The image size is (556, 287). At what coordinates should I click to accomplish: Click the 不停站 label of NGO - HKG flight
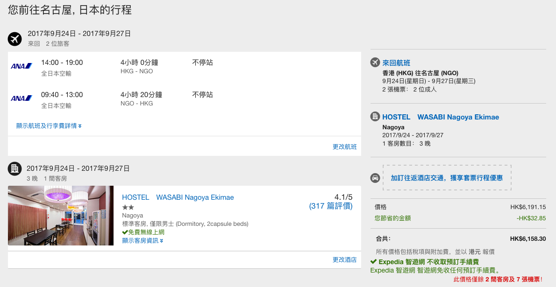(202, 95)
